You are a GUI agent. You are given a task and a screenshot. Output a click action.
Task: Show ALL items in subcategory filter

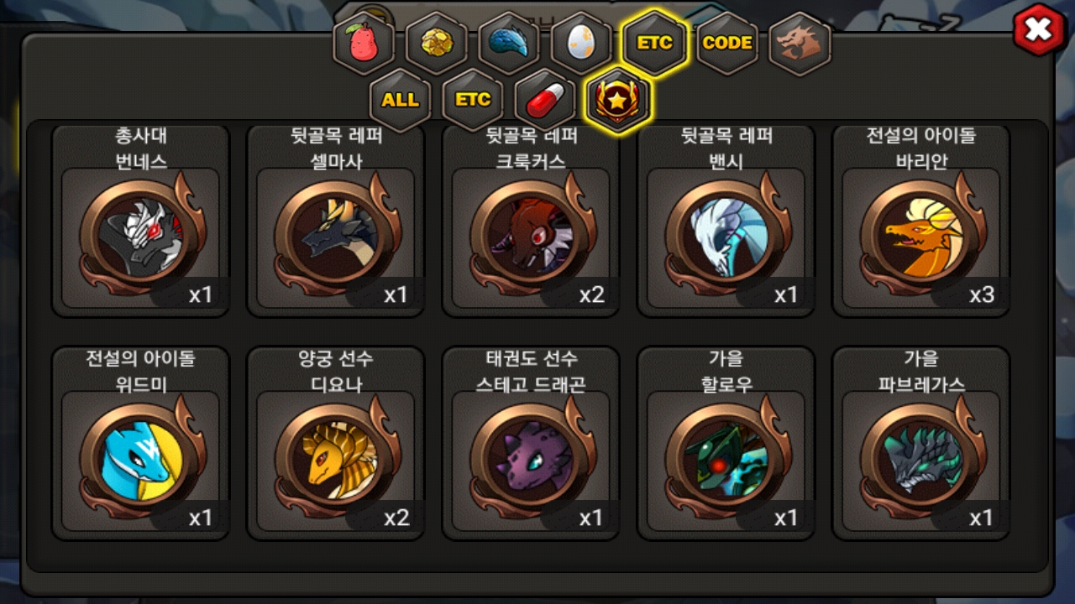pyautogui.click(x=400, y=100)
